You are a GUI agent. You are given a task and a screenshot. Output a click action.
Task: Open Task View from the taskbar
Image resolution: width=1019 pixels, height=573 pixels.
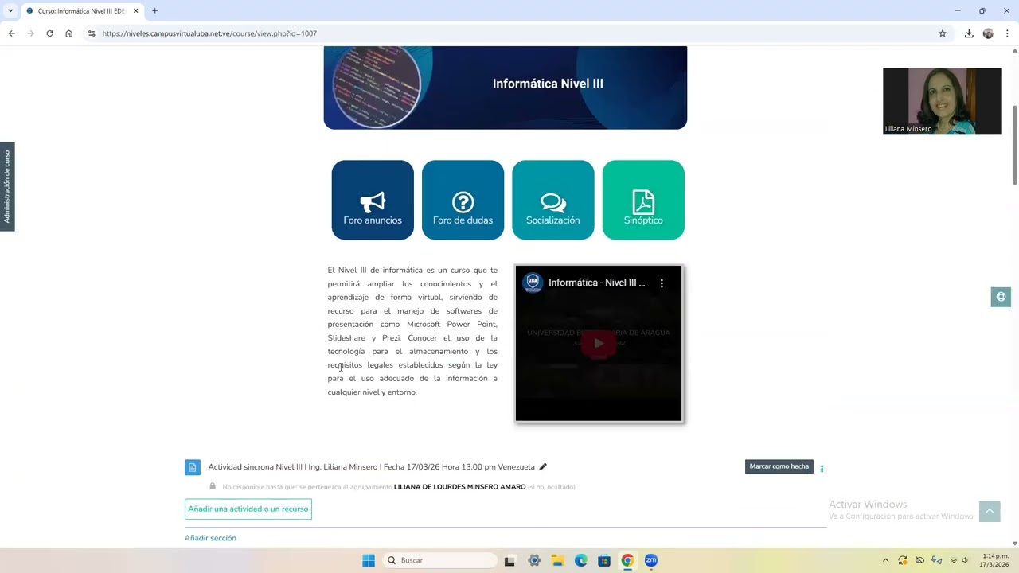point(509,560)
